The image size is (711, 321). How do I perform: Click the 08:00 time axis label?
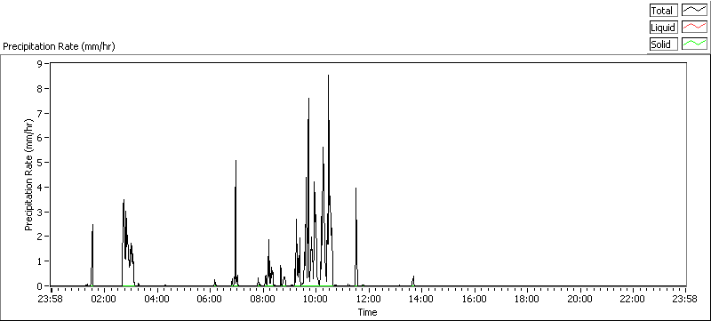263,300
